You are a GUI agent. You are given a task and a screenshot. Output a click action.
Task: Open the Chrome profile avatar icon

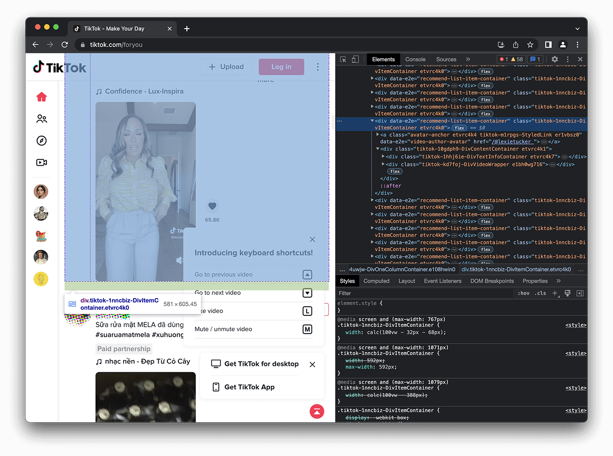click(563, 45)
